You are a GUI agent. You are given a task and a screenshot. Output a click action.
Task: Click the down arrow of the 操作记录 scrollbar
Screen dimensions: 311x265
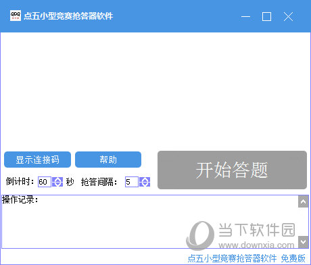(x=304, y=242)
